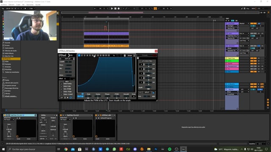This screenshot has height=152, width=271.
Task: Toggle Follow with the back arrow in transport
Action: [95, 8]
